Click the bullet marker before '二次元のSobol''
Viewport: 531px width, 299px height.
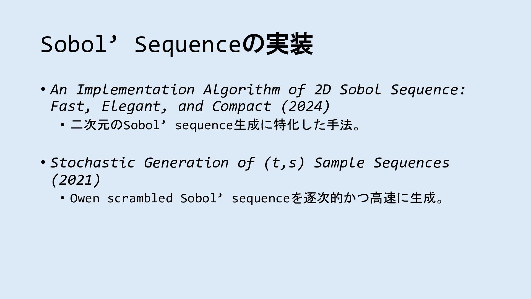point(63,125)
